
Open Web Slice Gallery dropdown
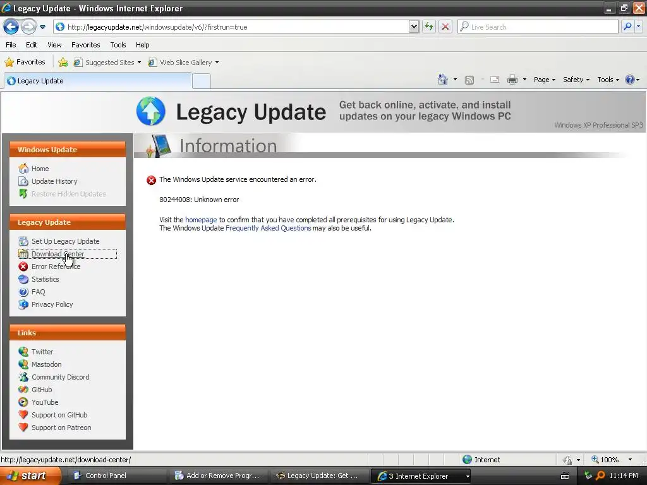point(184,63)
